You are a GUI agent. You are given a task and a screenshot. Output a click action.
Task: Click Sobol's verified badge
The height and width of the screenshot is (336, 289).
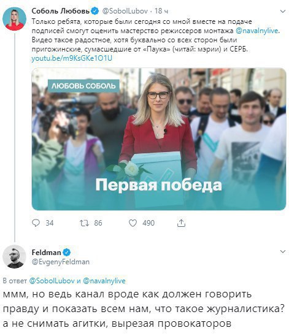point(95,11)
